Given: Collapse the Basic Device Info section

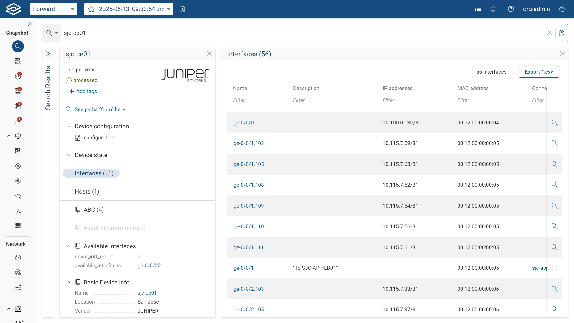Looking at the screenshot, I should (x=69, y=282).
